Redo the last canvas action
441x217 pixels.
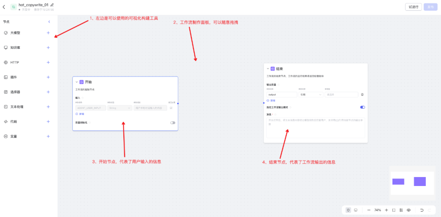(x=430, y=210)
